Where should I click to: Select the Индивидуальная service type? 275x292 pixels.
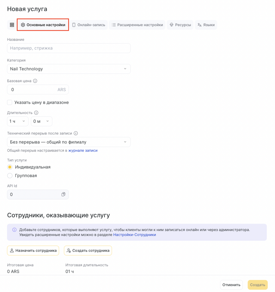(x=10, y=167)
